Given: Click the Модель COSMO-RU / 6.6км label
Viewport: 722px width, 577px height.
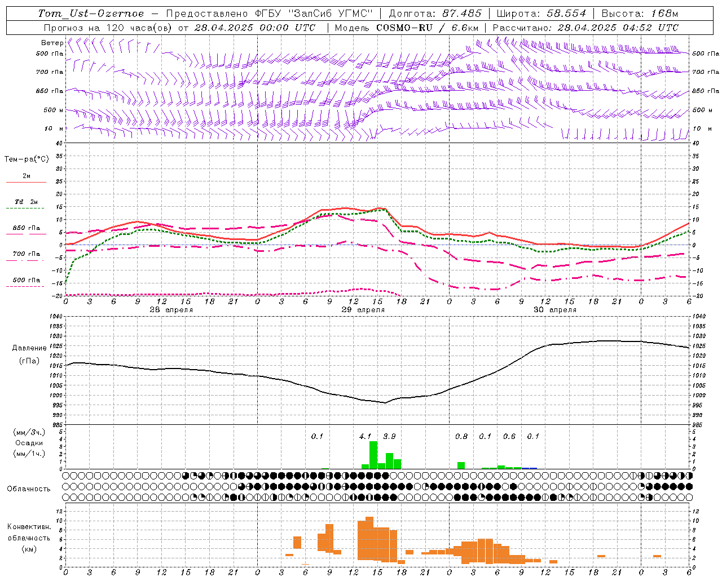Looking at the screenshot, I should tap(407, 28).
